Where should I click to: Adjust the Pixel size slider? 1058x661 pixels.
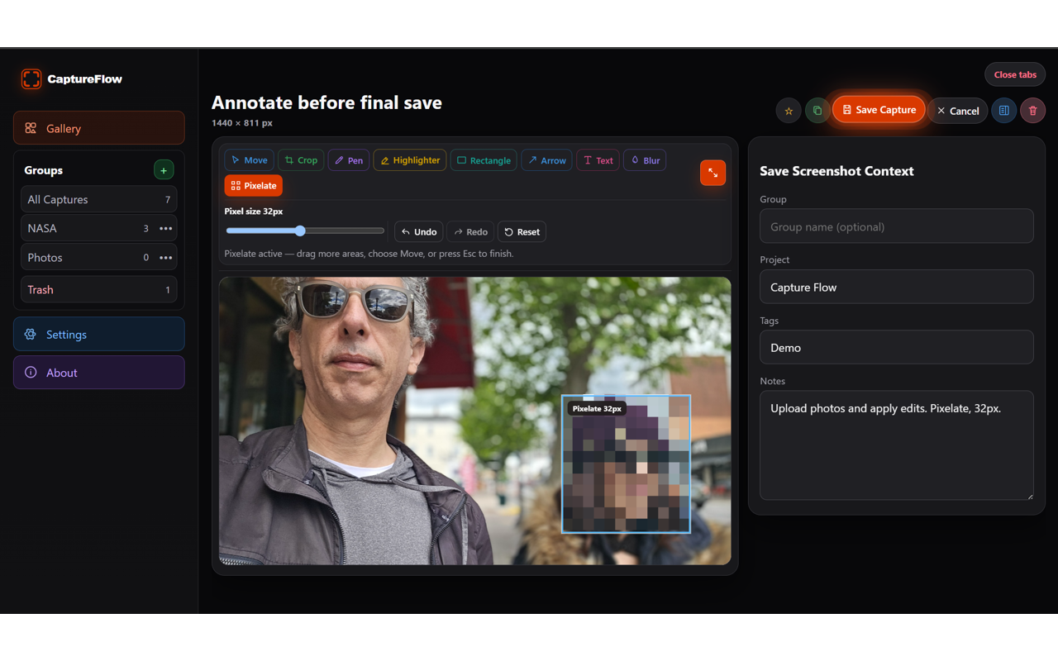coord(305,231)
